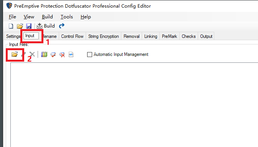Open the Output tab
Viewport: 258px width, 147px height.
pyautogui.click(x=206, y=36)
